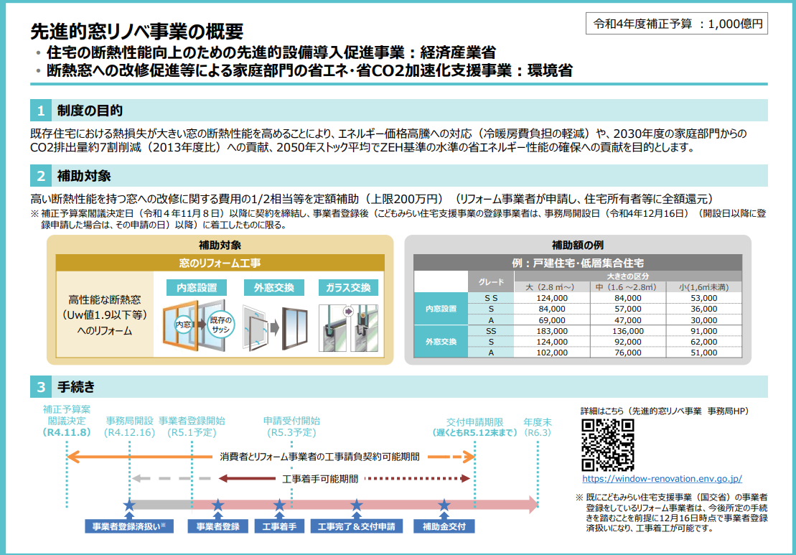Viewport: 796px width, 555px height.
Task: Click the QR code for the 事務局HP
Action: coord(608,445)
